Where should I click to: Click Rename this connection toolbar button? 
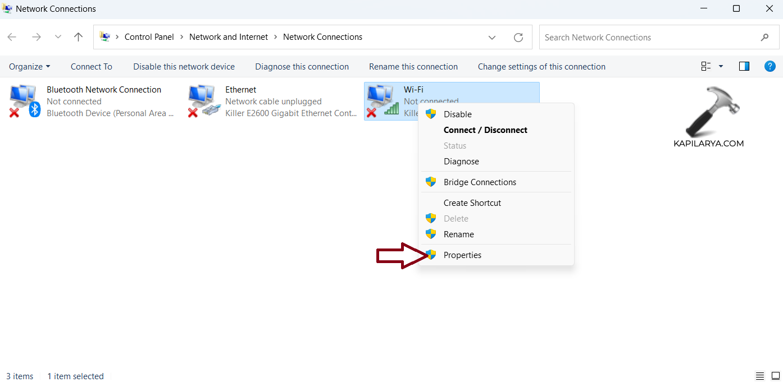click(x=413, y=67)
